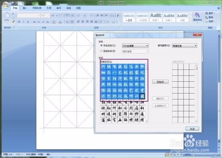The image size is (222, 158).
Task: Click the Grow Font icon
Action: 53,15
